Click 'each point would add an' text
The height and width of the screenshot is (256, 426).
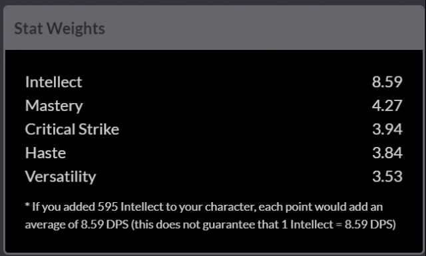pyautogui.click(x=321, y=207)
